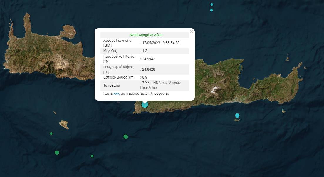
Task: Click the smallest green marker at map bottom
Action: [x=92, y=156]
